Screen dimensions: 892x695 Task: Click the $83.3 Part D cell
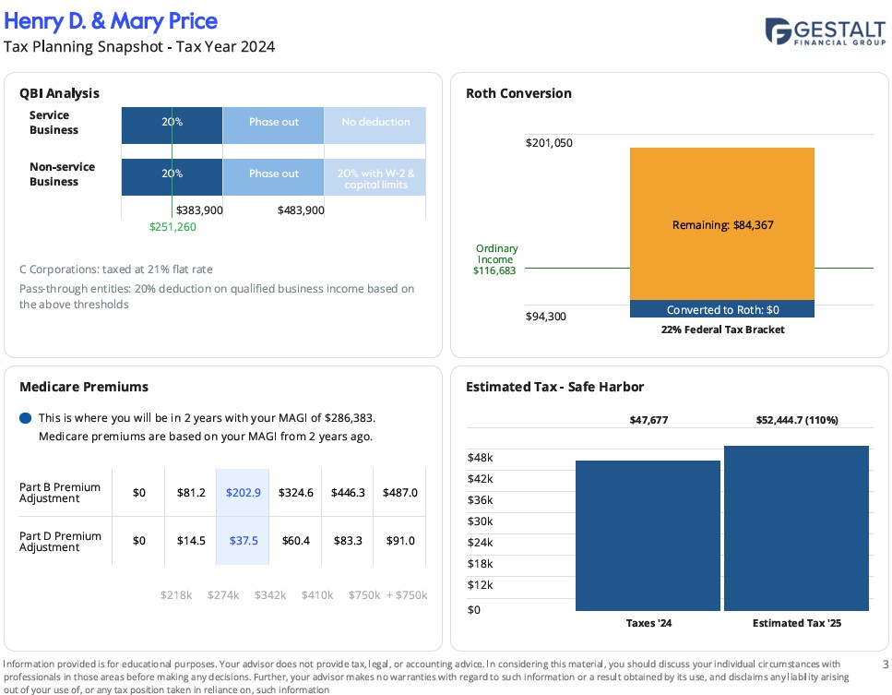click(x=348, y=541)
